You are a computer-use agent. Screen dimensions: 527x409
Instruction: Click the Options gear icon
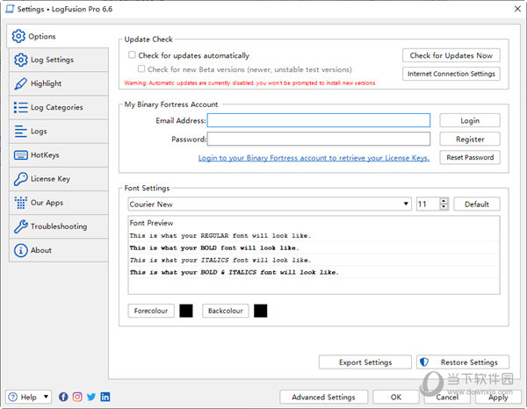[x=18, y=36]
